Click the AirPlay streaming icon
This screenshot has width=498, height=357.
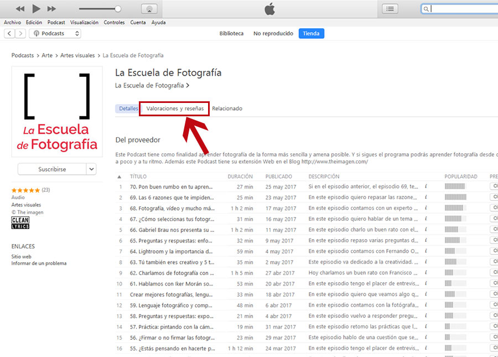pyautogui.click(x=149, y=8)
